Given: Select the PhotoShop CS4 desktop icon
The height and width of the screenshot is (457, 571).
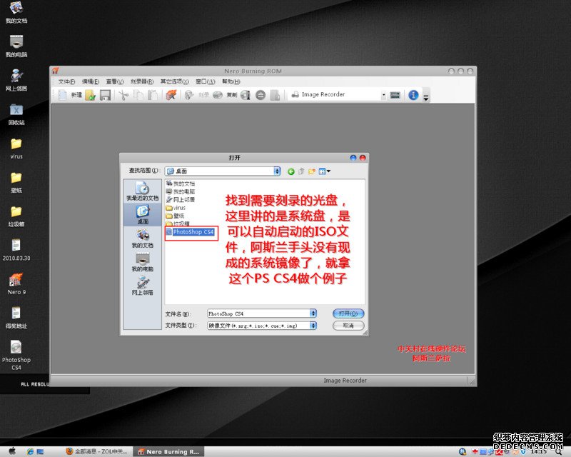Looking at the screenshot, I should [x=16, y=355].
